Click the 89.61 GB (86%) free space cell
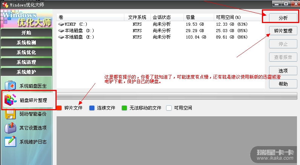 tap(231, 37)
